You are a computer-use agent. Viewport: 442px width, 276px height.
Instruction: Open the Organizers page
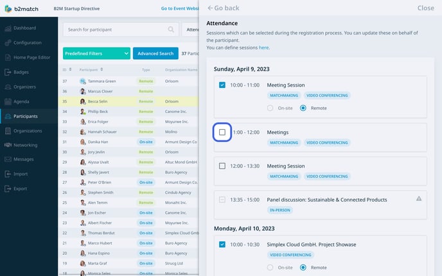point(24,87)
